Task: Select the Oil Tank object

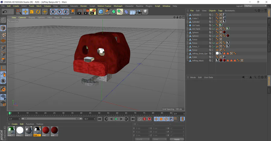Action: [x=196, y=25]
